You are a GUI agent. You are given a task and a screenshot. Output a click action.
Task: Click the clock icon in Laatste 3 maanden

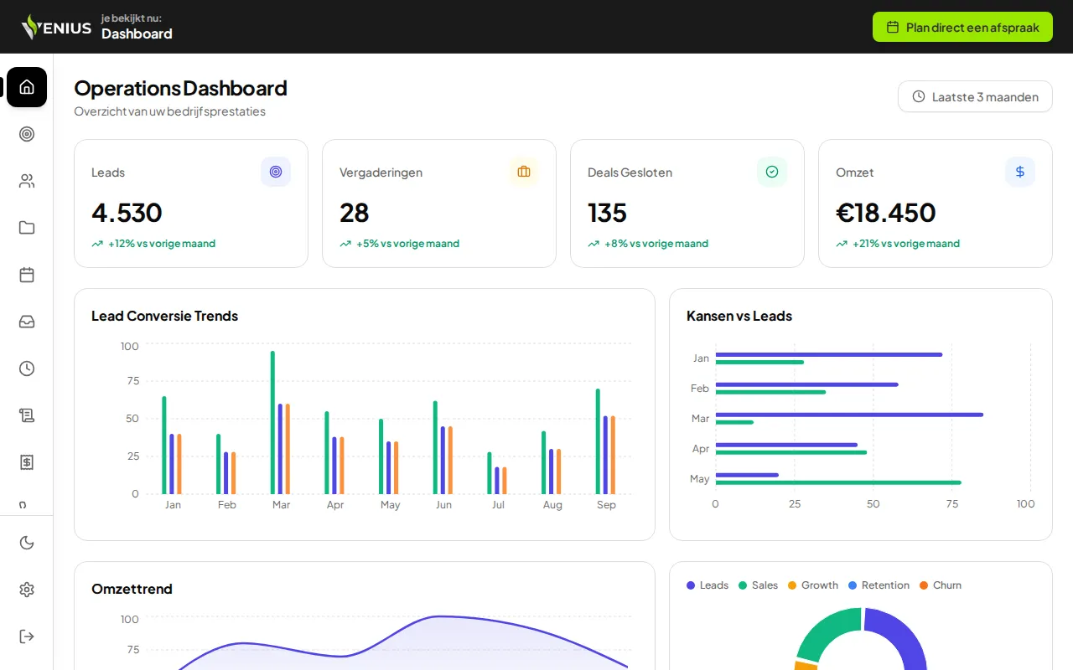pos(919,96)
